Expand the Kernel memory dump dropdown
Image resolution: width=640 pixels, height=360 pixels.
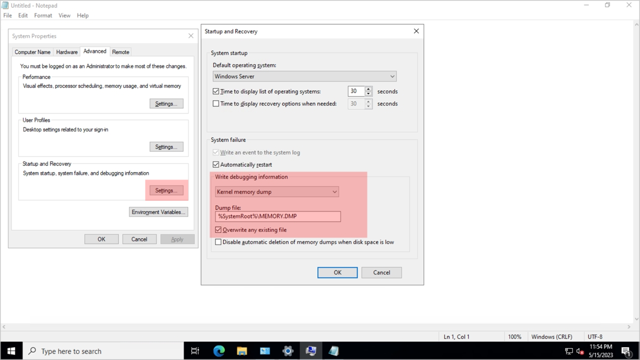pyautogui.click(x=277, y=191)
